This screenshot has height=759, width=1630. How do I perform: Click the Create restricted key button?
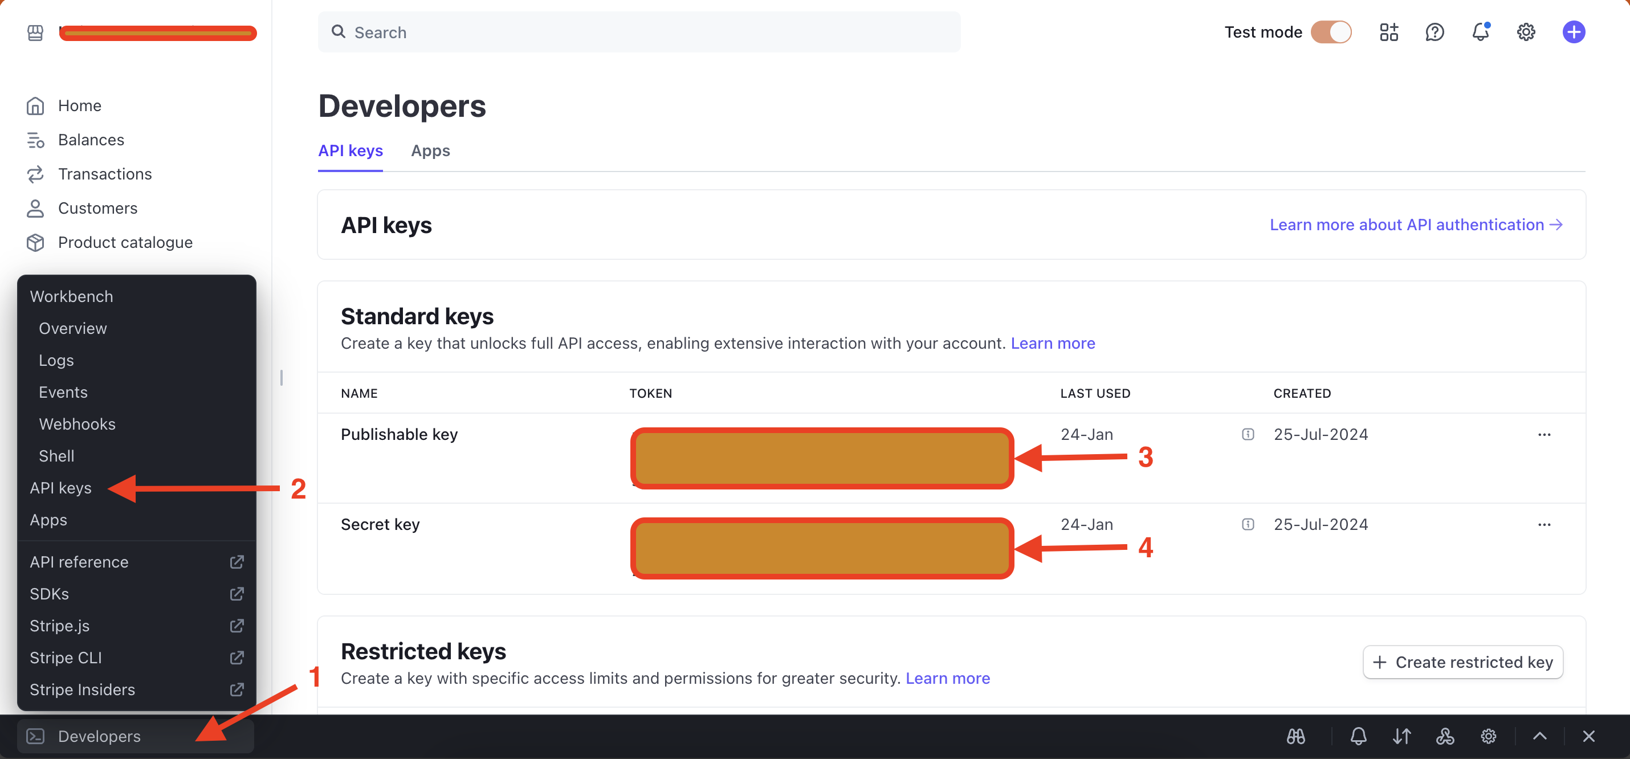1462,662
